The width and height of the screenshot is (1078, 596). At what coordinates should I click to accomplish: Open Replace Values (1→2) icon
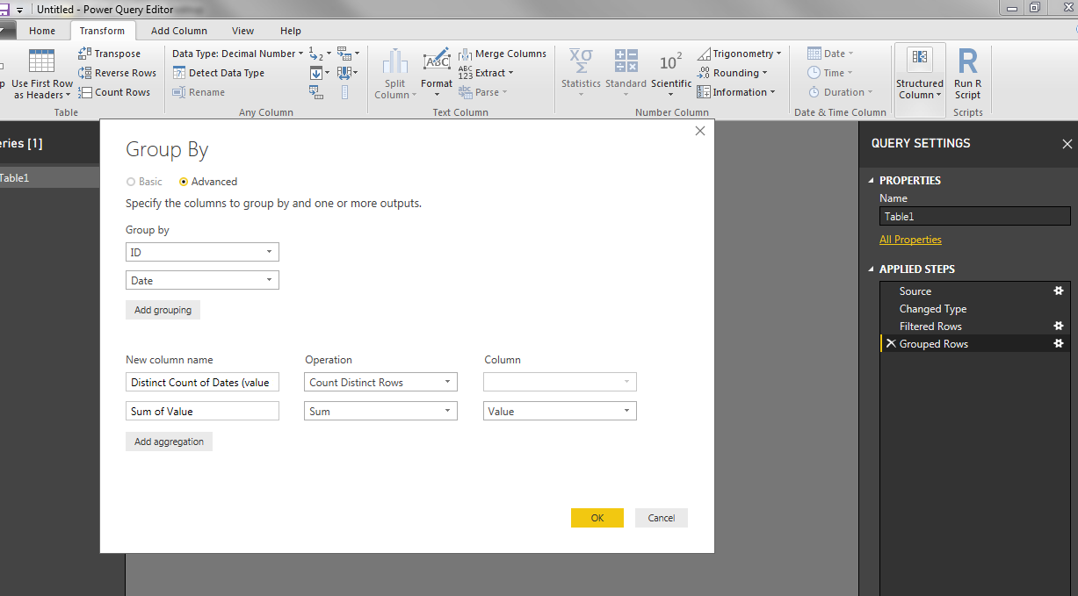tap(316, 54)
